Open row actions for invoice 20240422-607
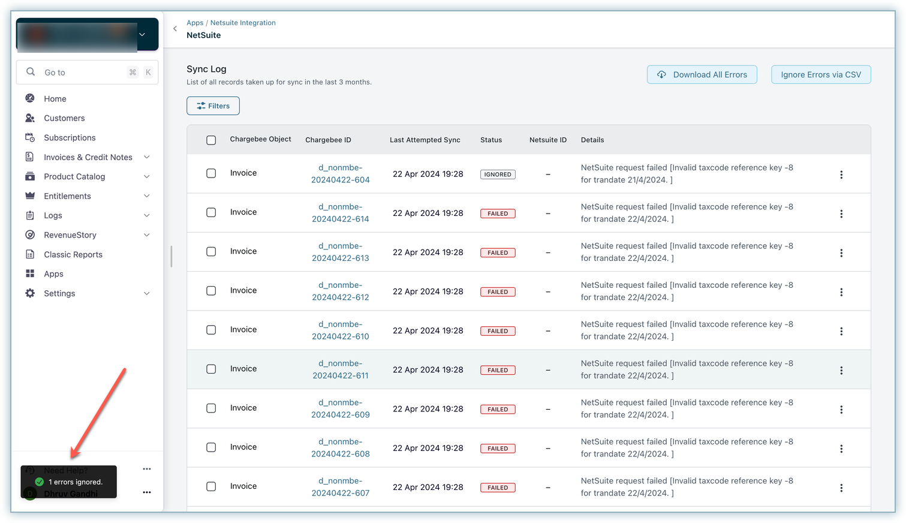Screen dimensions: 906x523 coord(841,488)
